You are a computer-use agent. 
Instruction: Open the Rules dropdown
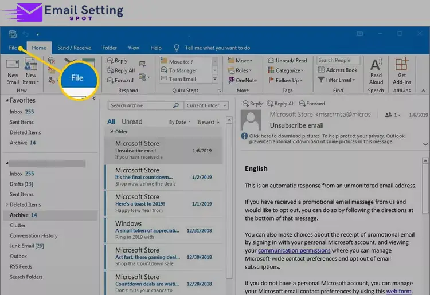(x=240, y=70)
